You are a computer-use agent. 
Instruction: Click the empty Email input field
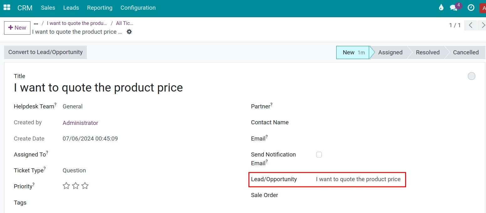[395, 139]
